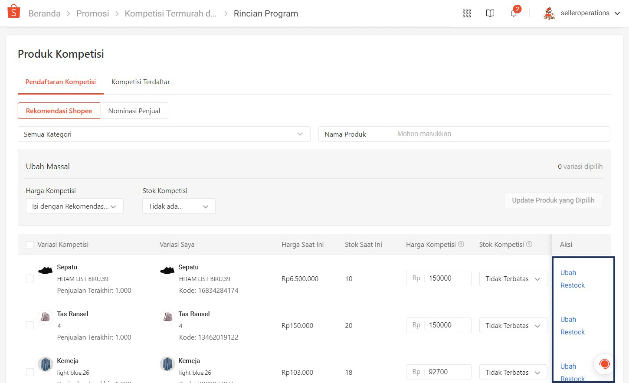Viewport: 629px width, 383px height.
Task: Check the Sepatu product row checkbox
Action: pos(30,278)
